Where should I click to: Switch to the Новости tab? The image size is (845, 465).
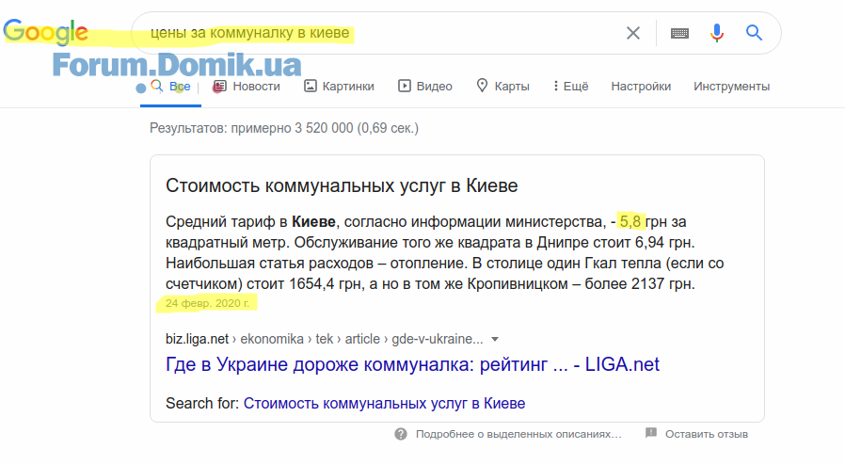pyautogui.click(x=247, y=87)
